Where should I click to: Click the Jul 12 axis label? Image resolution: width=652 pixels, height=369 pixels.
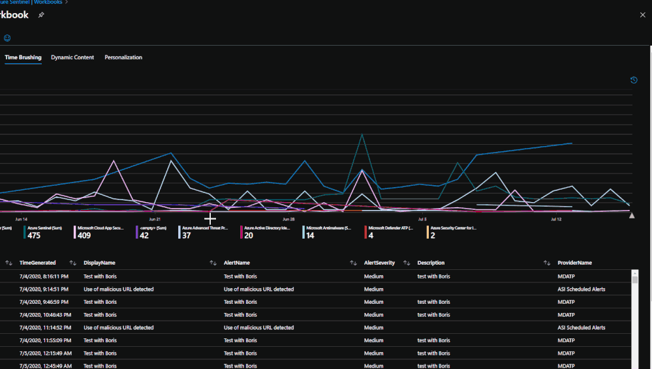click(556, 219)
